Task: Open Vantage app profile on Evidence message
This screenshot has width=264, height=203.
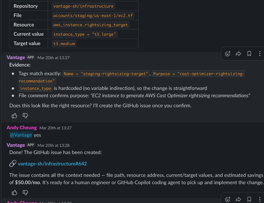Action: pos(16,57)
